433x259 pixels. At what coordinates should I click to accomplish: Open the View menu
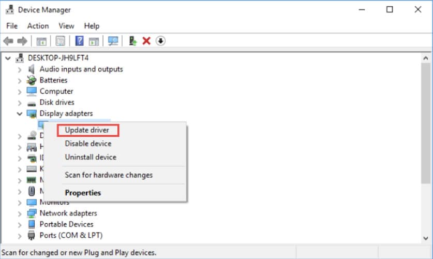[66, 26]
